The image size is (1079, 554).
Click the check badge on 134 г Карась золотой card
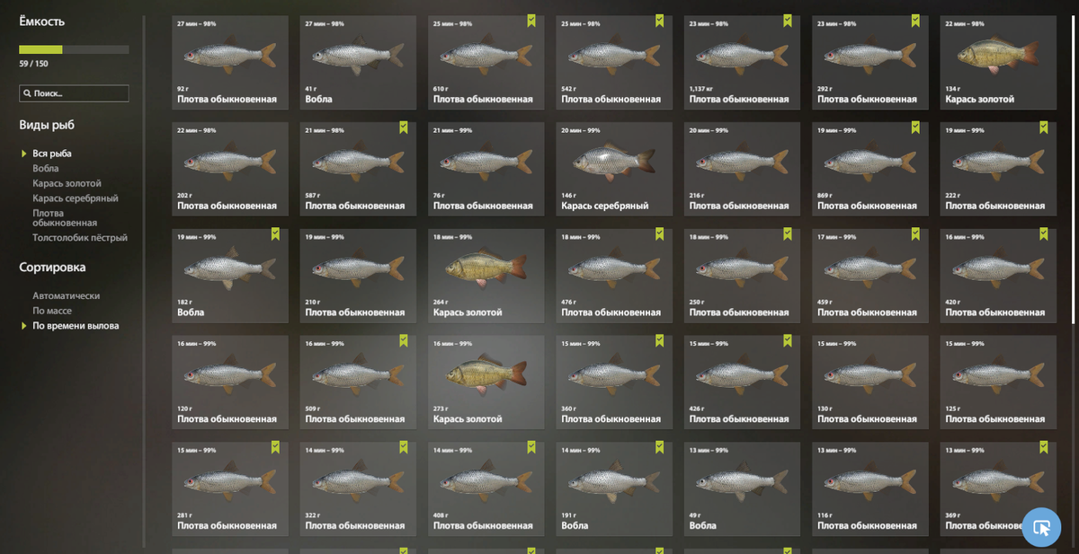pos(1044,20)
